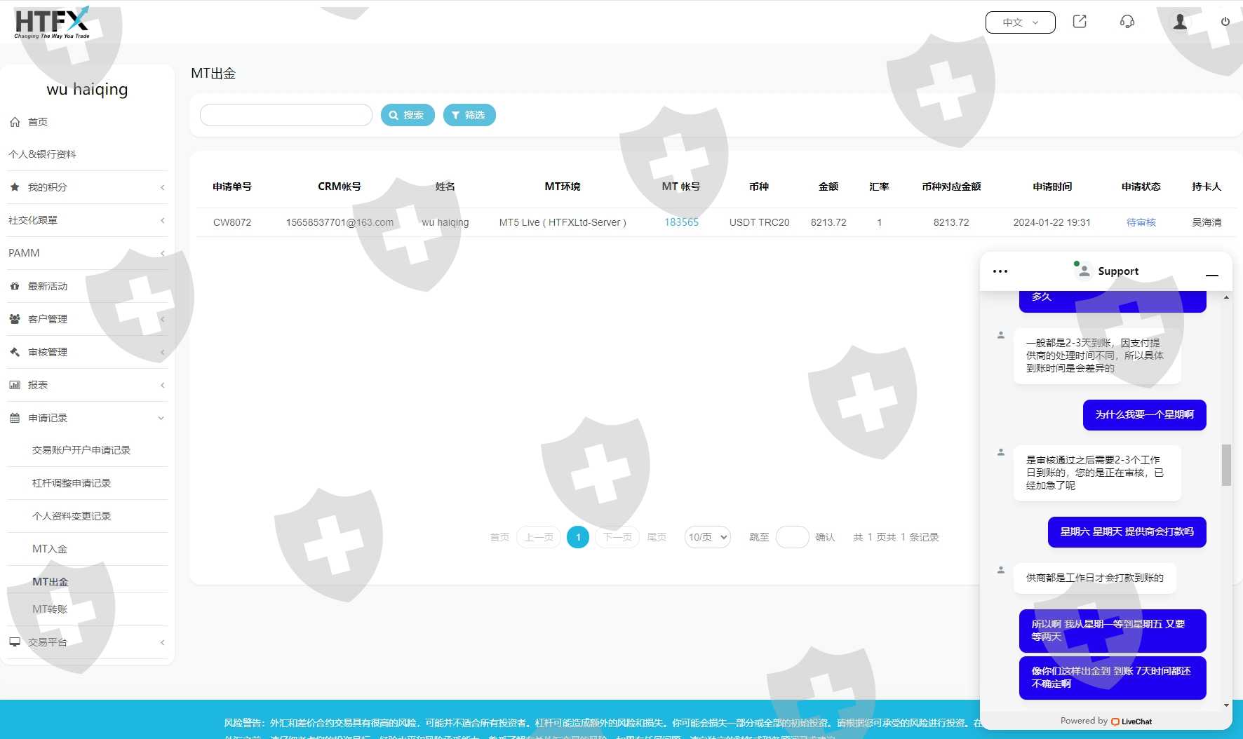Click the gift icon beside 最新活动

[x=15, y=286]
